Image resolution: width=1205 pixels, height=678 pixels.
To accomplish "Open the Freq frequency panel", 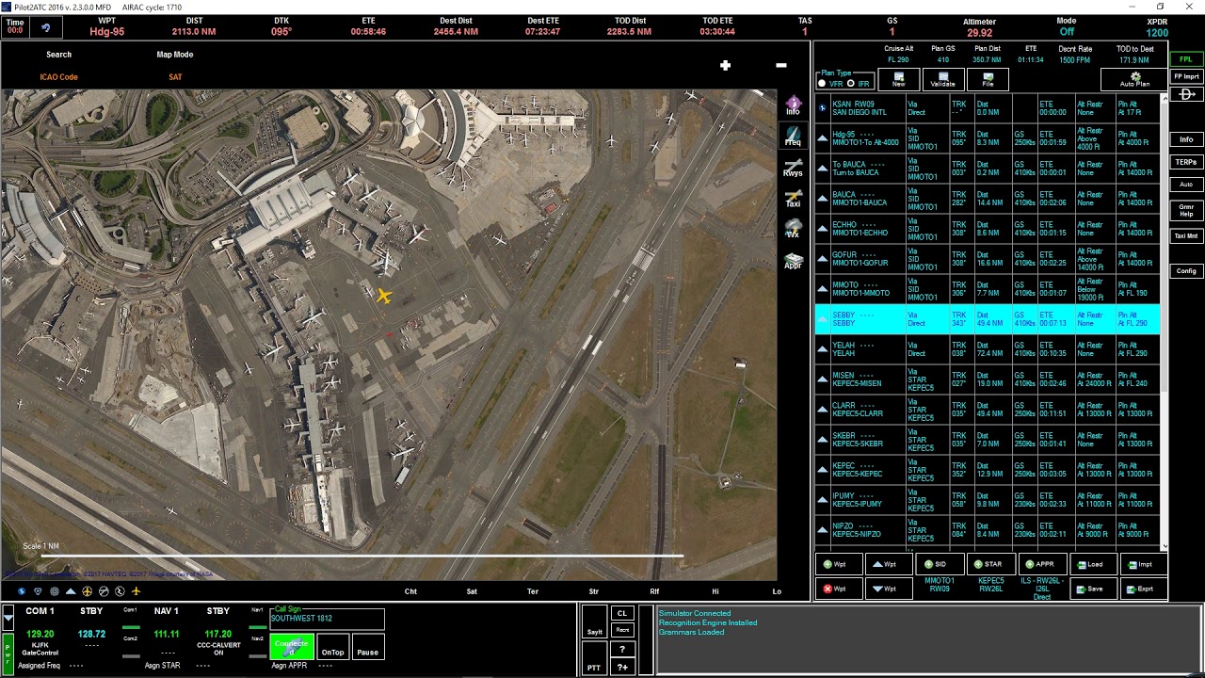I will coord(794,137).
